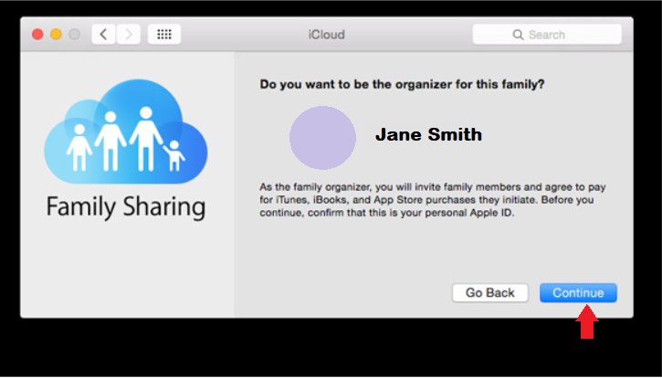
Task: Close the iCloud window with red button
Action: point(37,34)
